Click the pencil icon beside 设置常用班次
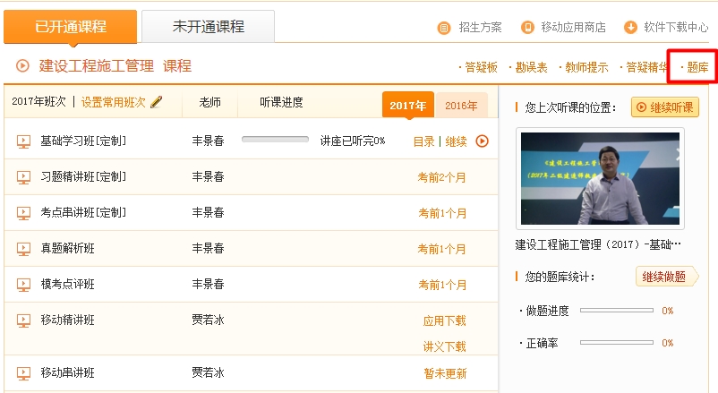The image size is (718, 393). click(x=158, y=102)
